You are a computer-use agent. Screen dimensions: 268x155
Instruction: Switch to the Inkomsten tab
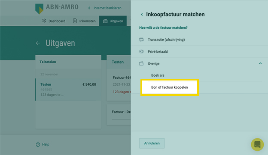tap(84, 21)
